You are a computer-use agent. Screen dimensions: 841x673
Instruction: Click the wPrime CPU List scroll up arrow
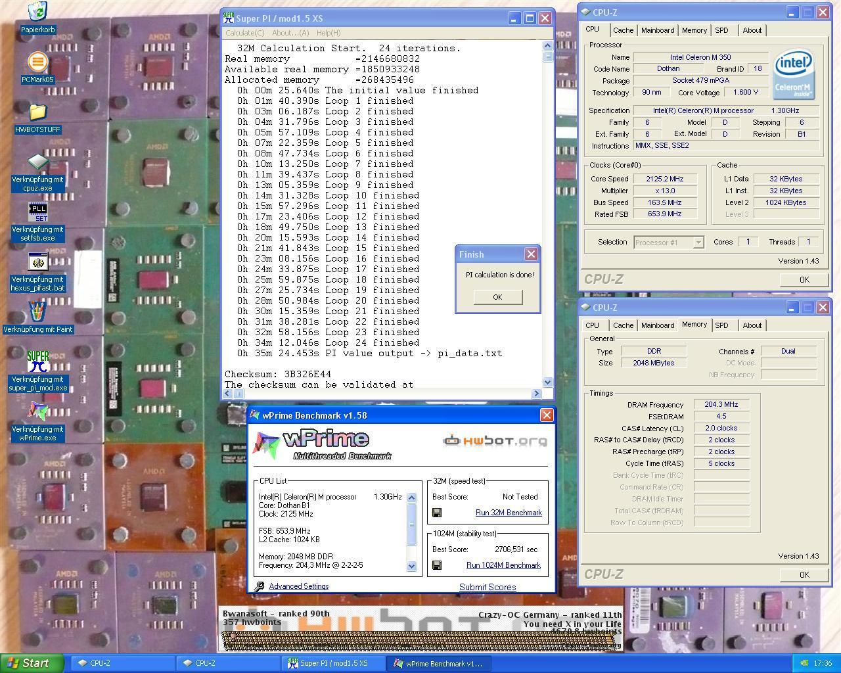tap(412, 498)
